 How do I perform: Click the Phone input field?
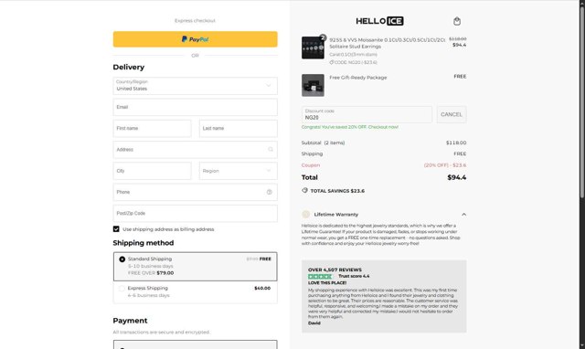[195, 192]
